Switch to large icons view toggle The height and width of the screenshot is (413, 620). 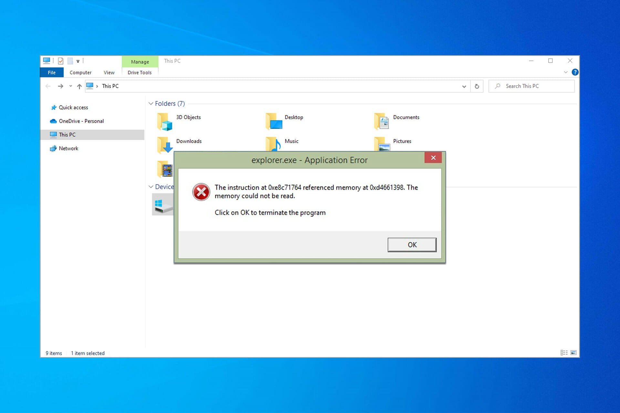point(574,353)
